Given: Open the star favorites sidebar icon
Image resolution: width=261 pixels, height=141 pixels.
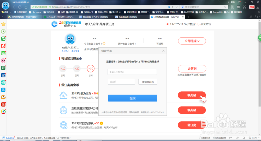Looking at the screenshot, I should tap(3, 24).
